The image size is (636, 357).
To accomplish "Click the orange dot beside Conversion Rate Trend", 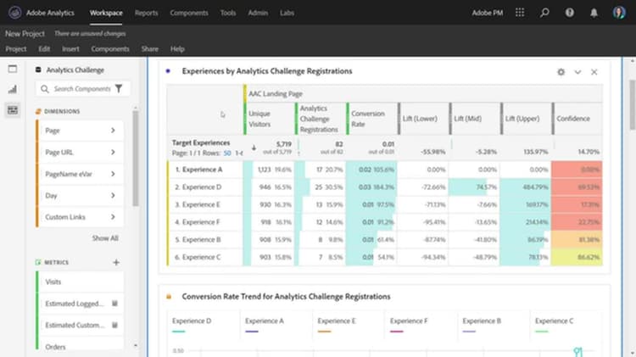I will tap(169, 297).
